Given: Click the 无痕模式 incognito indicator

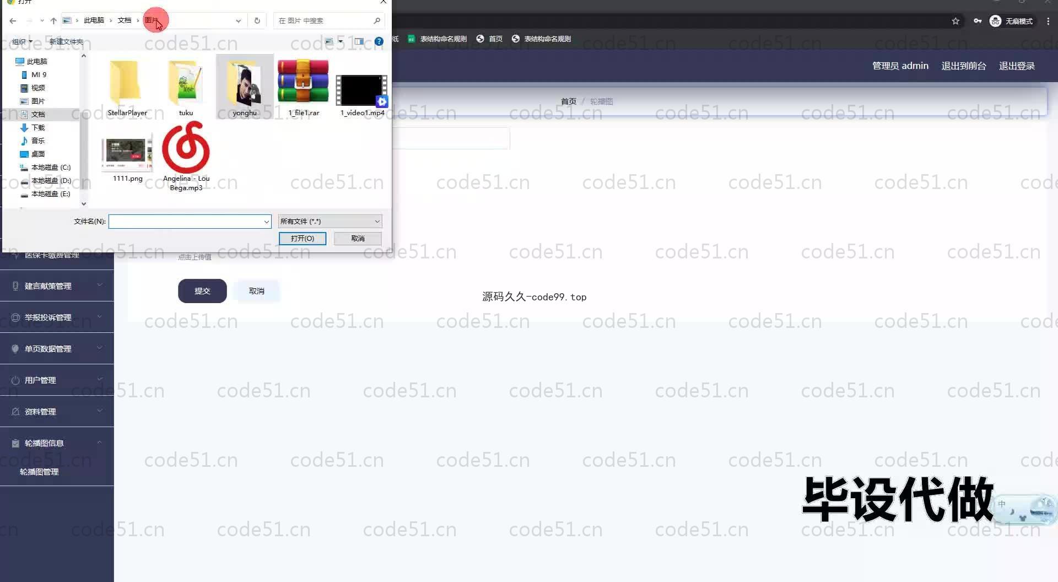Looking at the screenshot, I should click(1012, 21).
